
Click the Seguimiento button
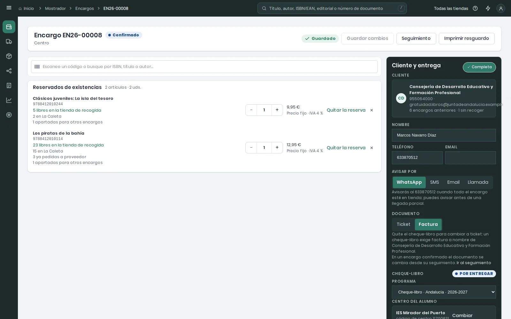416,38
